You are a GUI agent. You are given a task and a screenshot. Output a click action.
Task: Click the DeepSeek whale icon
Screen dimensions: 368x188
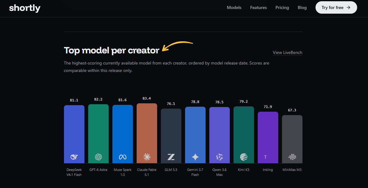pos(74,157)
